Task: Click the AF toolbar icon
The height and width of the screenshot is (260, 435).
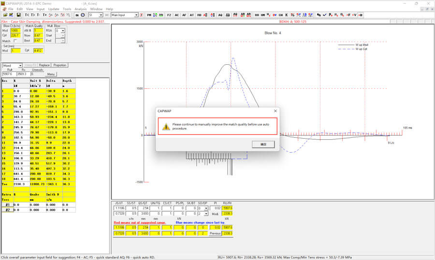Action: point(185,15)
